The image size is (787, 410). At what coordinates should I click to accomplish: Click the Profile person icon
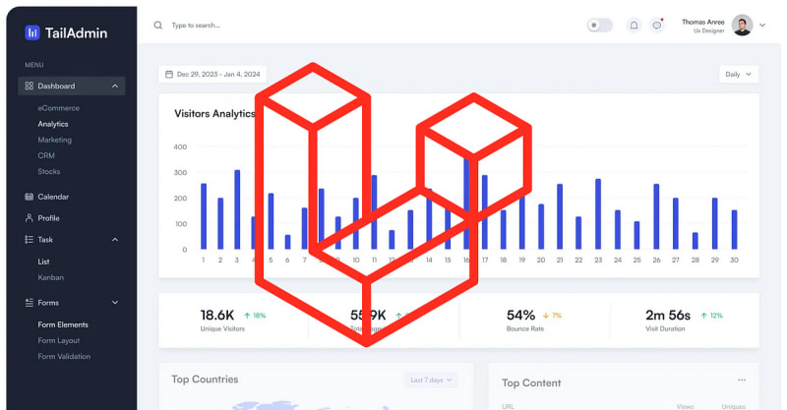30,218
